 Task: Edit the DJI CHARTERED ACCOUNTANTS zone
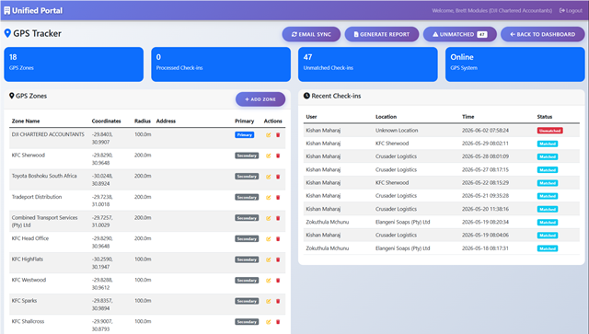pyautogui.click(x=268, y=135)
